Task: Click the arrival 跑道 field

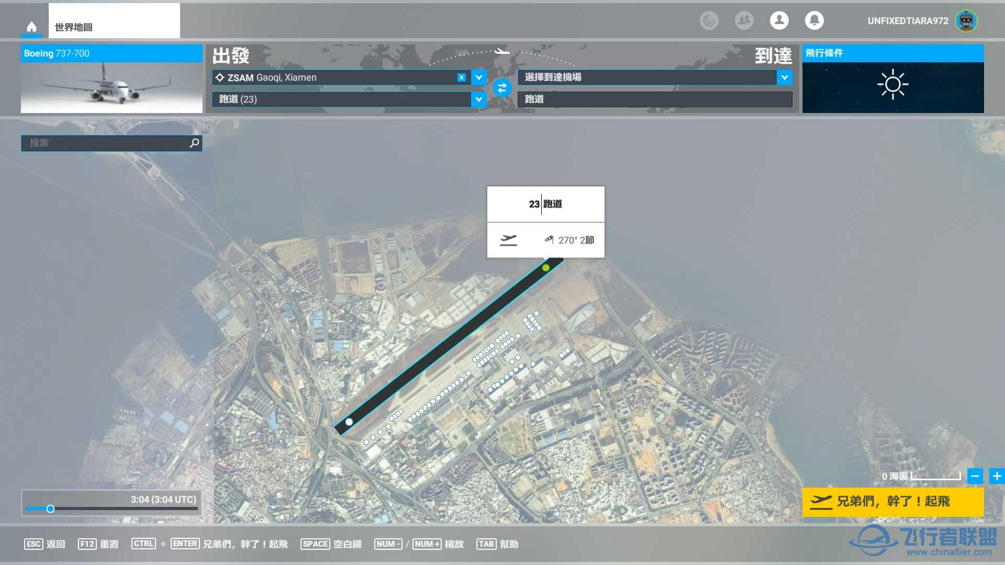Action: tap(655, 99)
